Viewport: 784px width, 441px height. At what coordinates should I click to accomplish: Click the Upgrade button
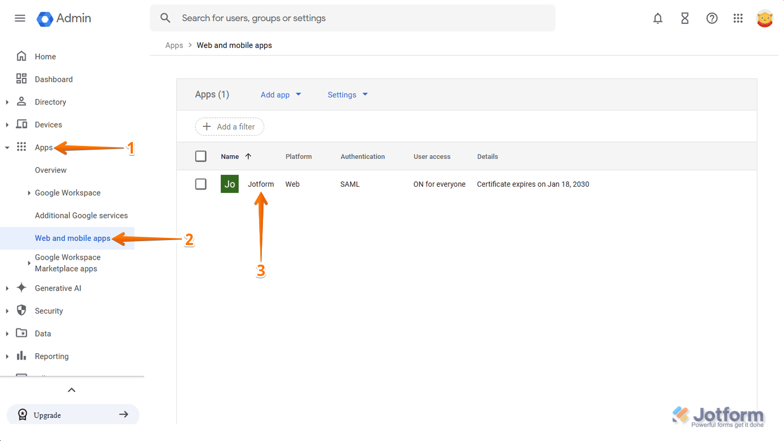[x=73, y=415]
